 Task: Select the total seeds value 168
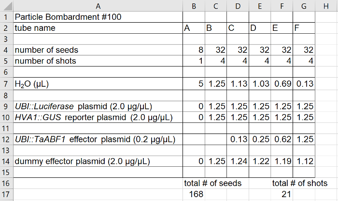point(193,194)
